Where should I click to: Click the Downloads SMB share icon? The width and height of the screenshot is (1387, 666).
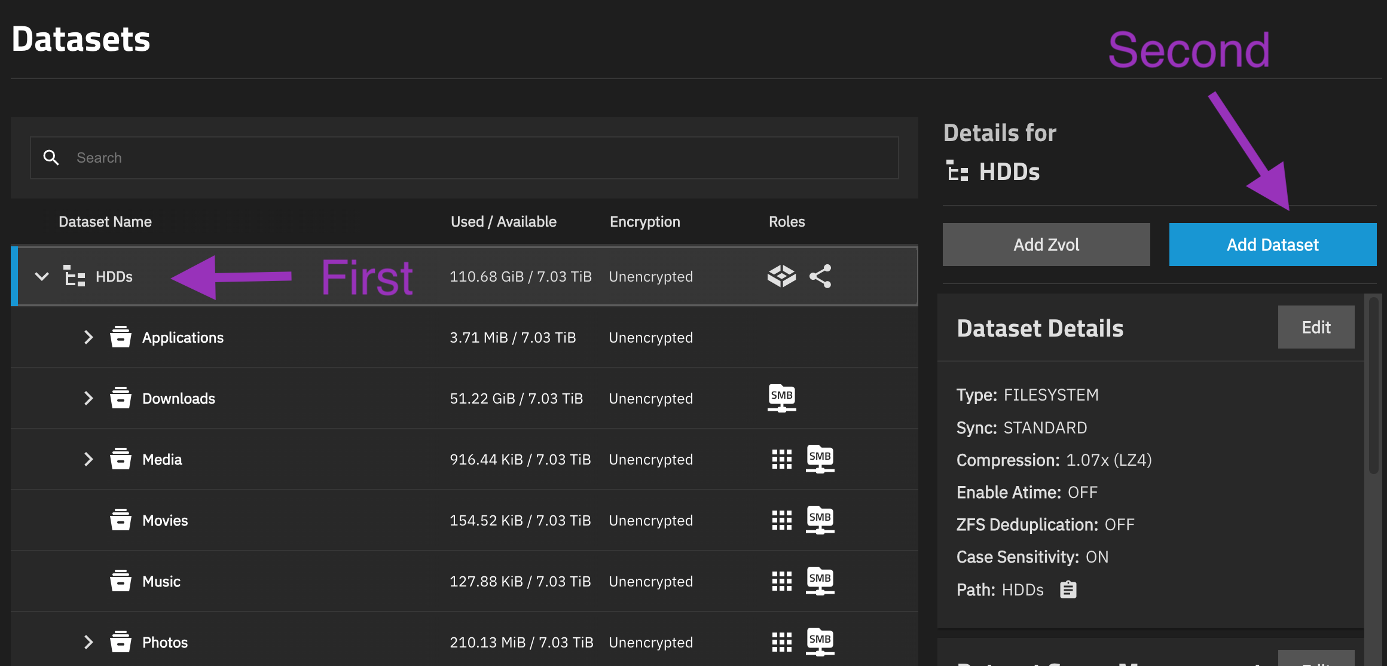[x=781, y=398]
